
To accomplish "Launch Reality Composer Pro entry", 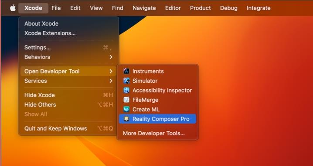I will pos(157,119).
